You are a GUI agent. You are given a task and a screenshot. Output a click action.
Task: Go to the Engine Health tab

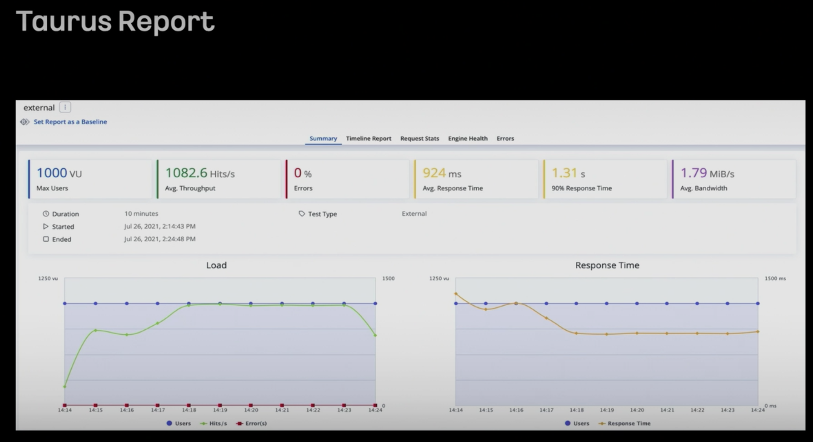[468, 139]
